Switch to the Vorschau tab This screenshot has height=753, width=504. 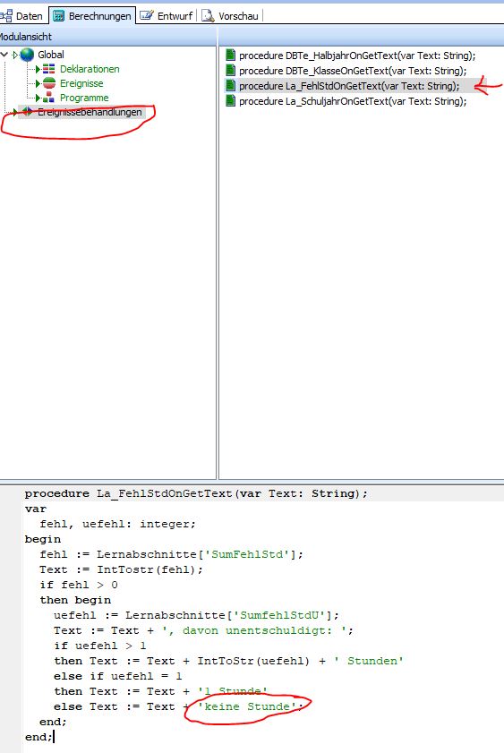(x=231, y=16)
